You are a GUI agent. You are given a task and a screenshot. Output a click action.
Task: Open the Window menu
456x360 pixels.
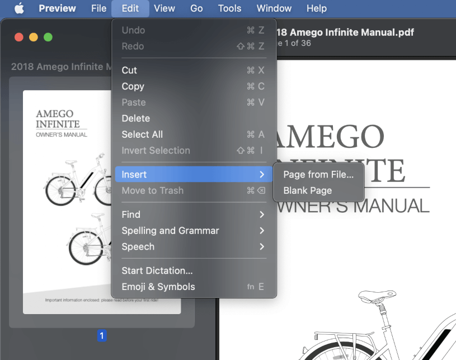(274, 8)
